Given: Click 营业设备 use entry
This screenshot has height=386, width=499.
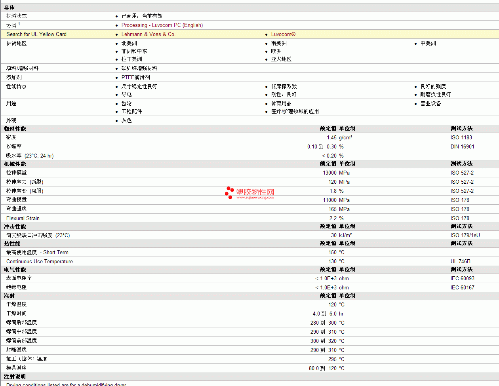Looking at the screenshot, I should [x=430, y=103].
